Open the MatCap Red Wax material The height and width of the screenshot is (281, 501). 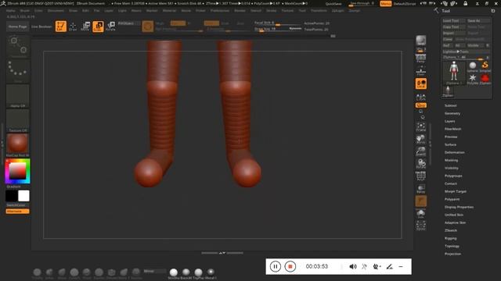point(17,145)
